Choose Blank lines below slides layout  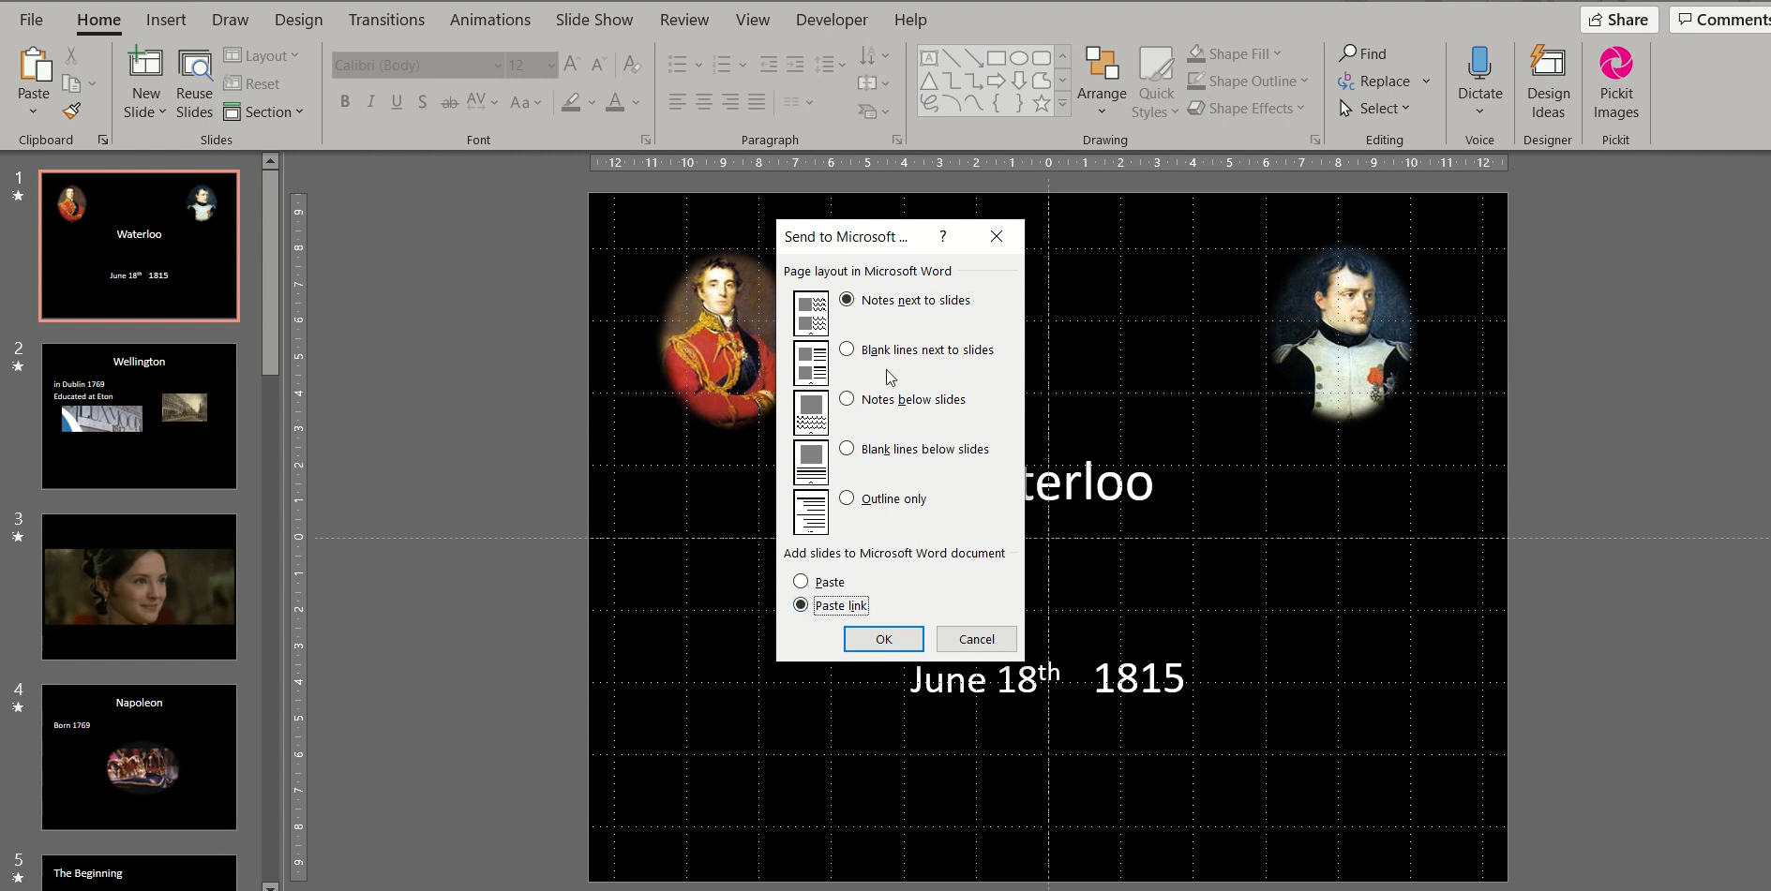(x=847, y=449)
